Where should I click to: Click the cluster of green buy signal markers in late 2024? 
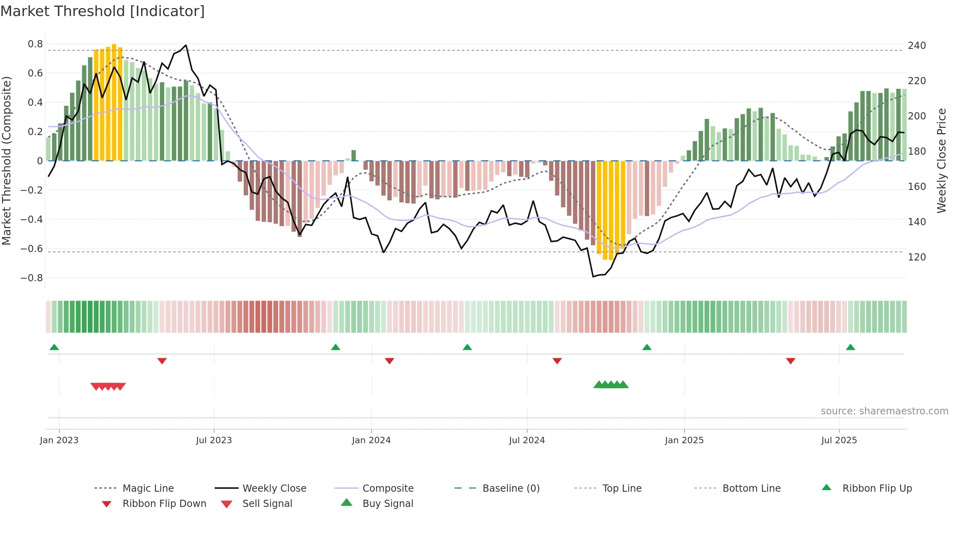tap(611, 384)
